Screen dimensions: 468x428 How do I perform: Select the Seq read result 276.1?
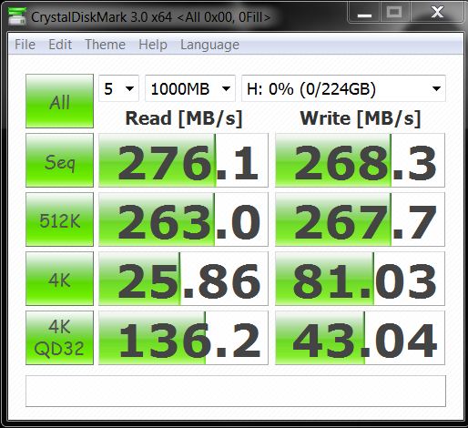coord(184,160)
